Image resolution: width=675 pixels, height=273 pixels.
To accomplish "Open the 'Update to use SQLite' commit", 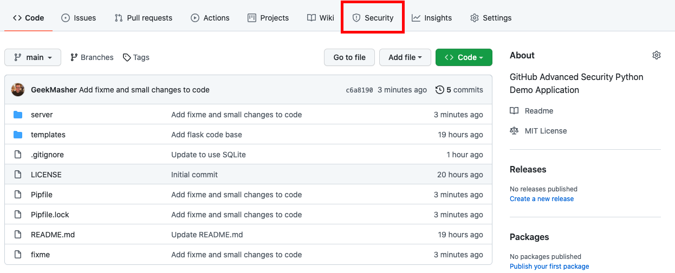I will tap(209, 155).
